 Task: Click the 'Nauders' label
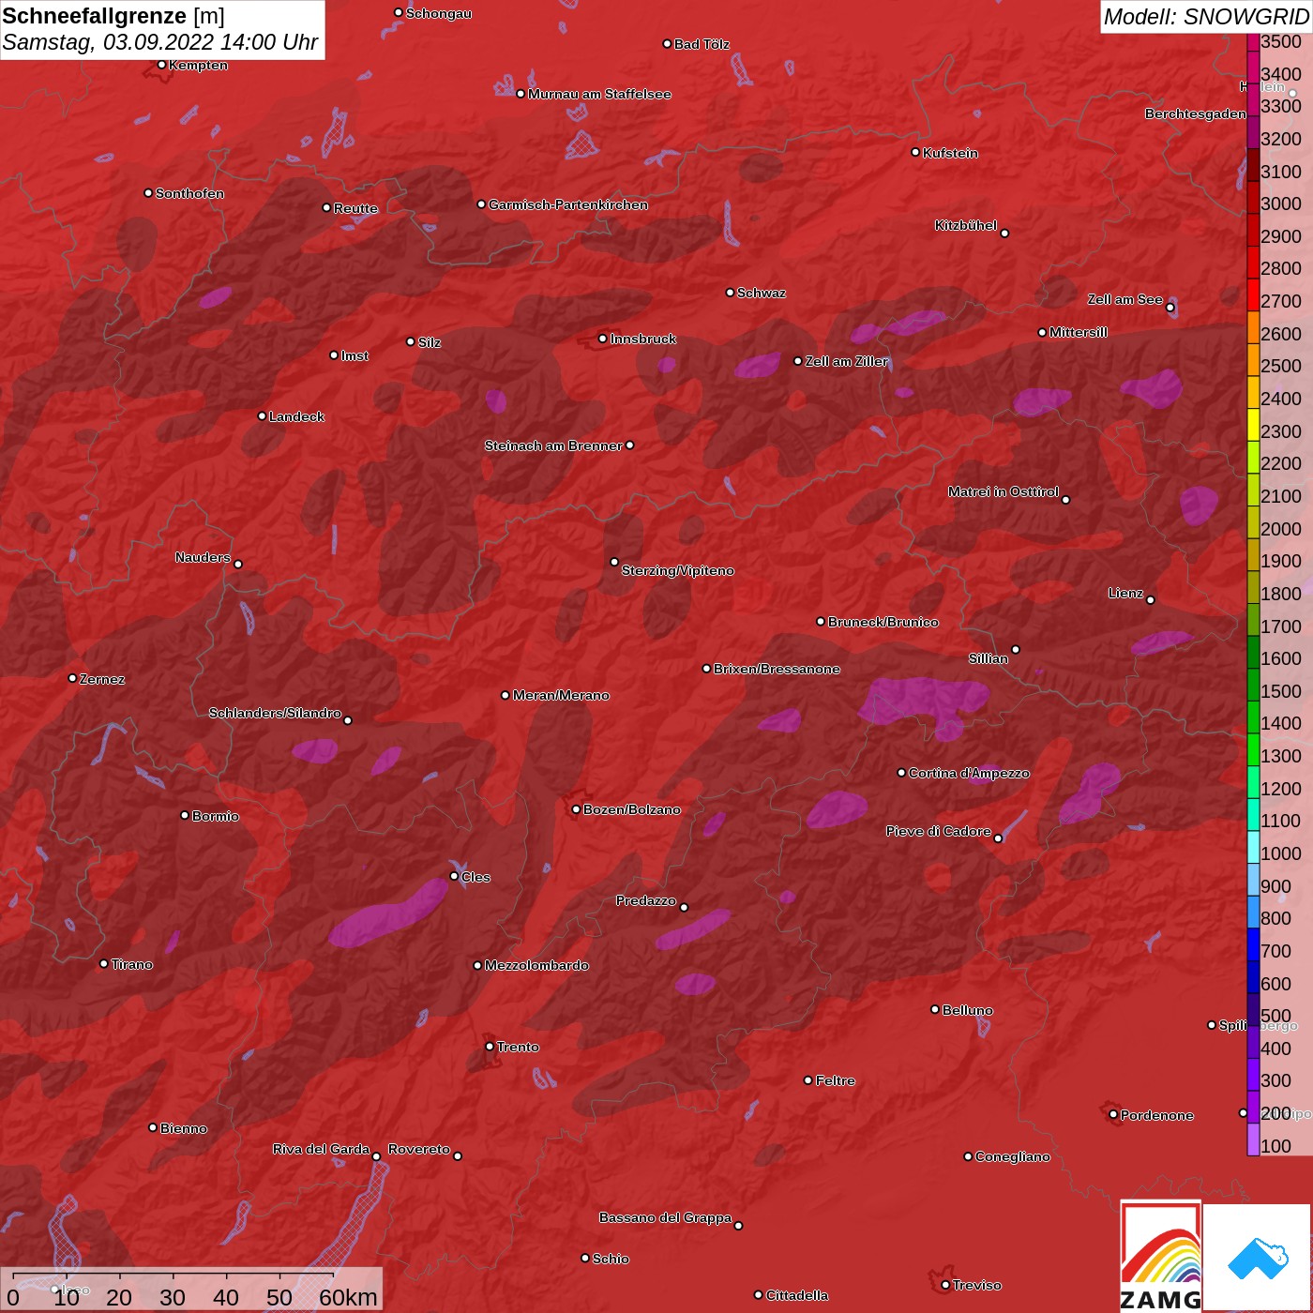click(203, 557)
